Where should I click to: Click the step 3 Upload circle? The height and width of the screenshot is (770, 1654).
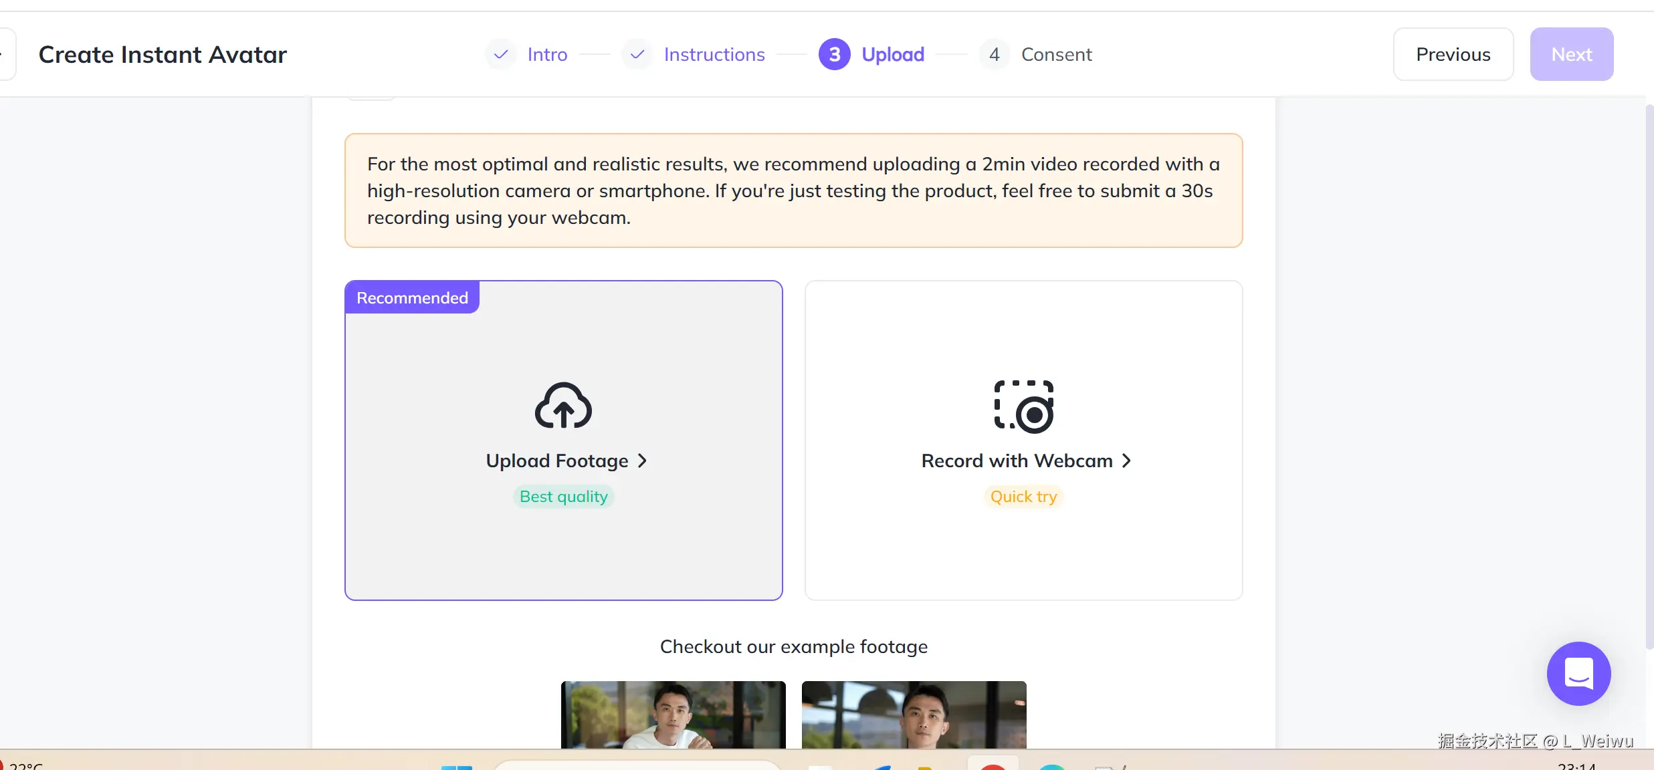(x=834, y=54)
